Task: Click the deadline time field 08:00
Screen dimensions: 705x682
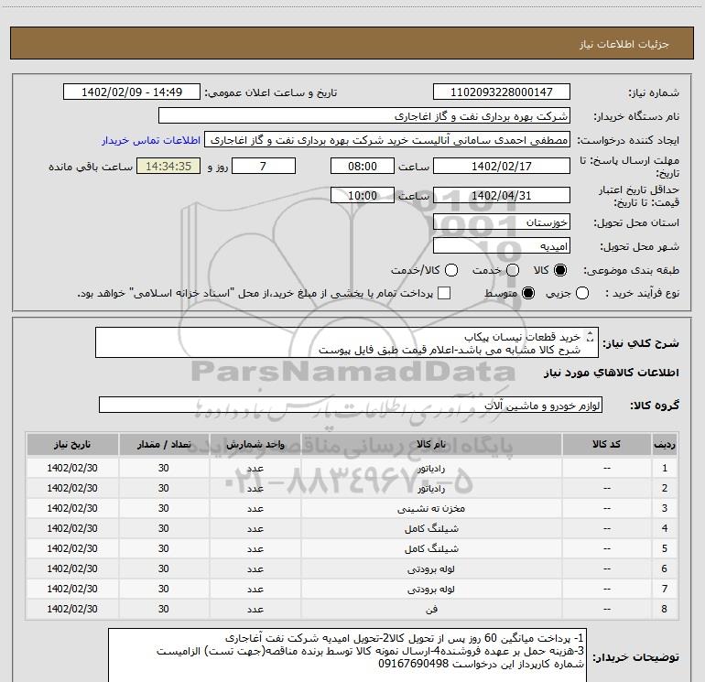Action: pyautogui.click(x=363, y=167)
